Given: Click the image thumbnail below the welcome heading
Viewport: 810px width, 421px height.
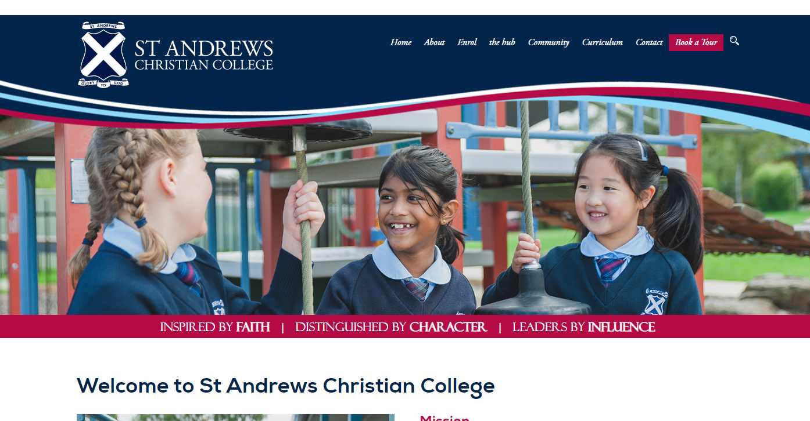Looking at the screenshot, I should tap(235, 418).
